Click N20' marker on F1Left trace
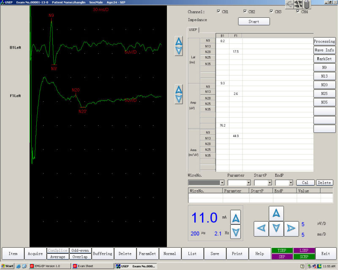The height and width of the screenshot is (270, 338). 82,111
